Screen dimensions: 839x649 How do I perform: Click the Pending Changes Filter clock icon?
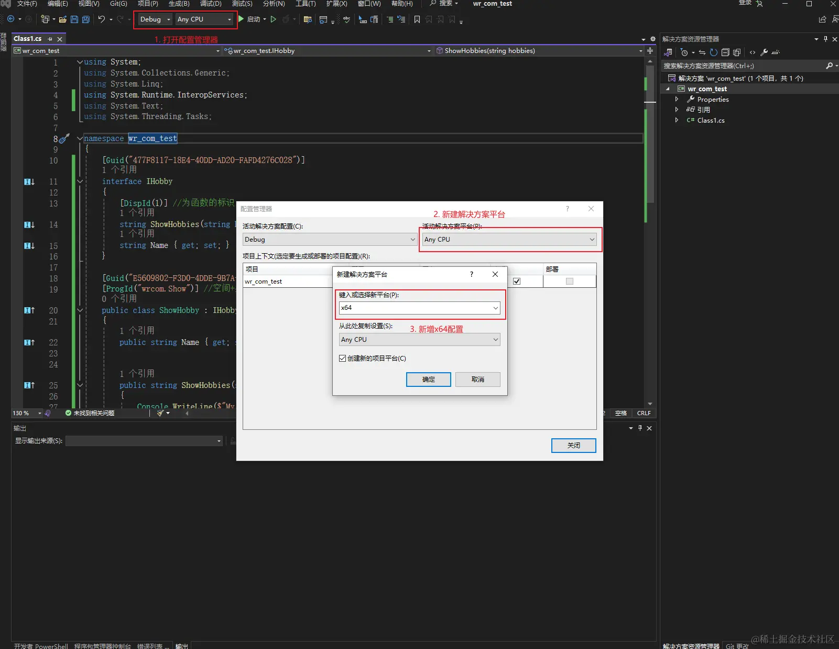click(684, 52)
